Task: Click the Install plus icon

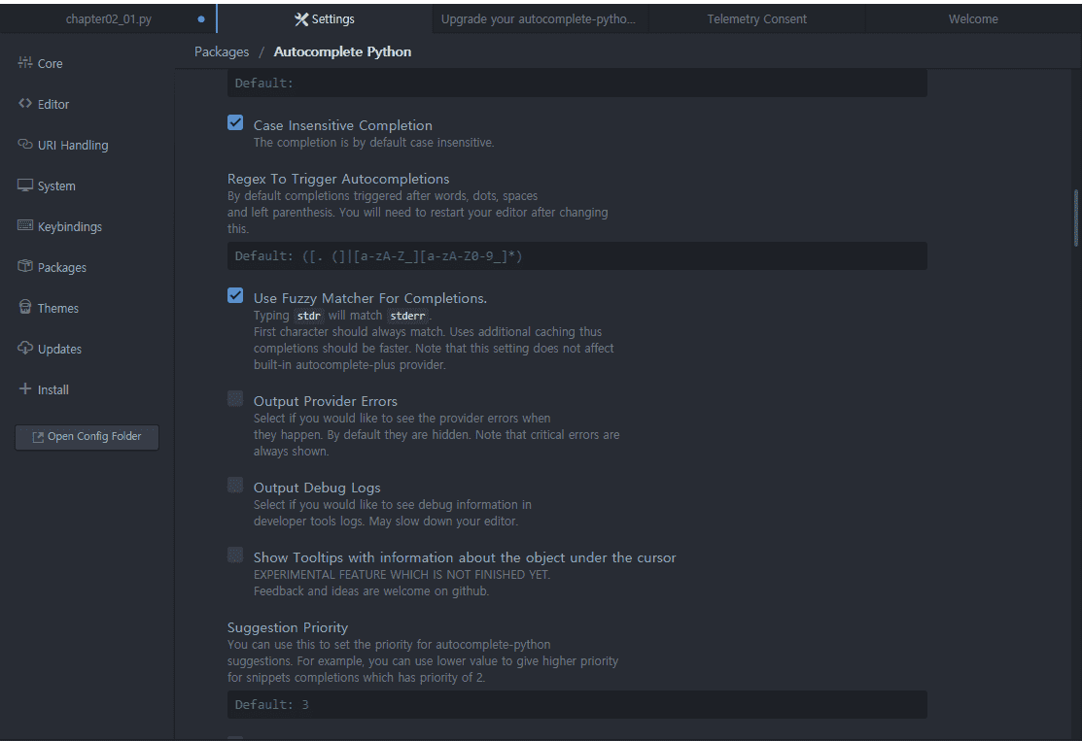Action: pyautogui.click(x=25, y=388)
